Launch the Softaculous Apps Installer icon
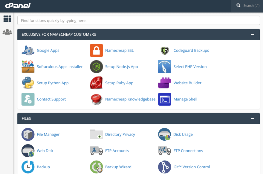Image resolution: width=263 pixels, height=174 pixels. point(28,67)
